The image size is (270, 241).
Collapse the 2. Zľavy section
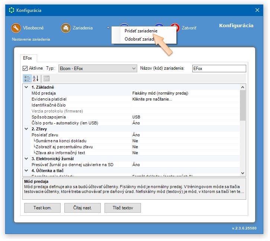coord(26,129)
